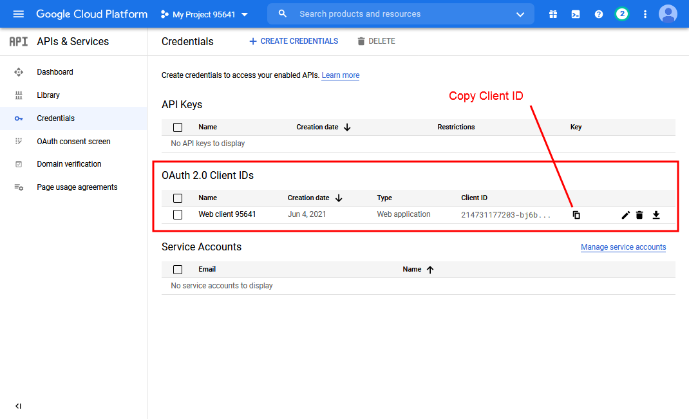Check the Web client 95641 row checkbox
This screenshot has height=419, width=689.
(x=178, y=214)
